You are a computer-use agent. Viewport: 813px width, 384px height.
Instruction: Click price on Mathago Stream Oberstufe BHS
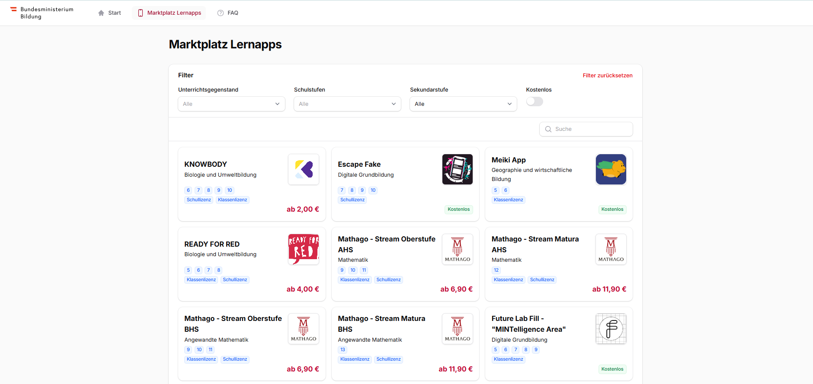click(x=303, y=369)
